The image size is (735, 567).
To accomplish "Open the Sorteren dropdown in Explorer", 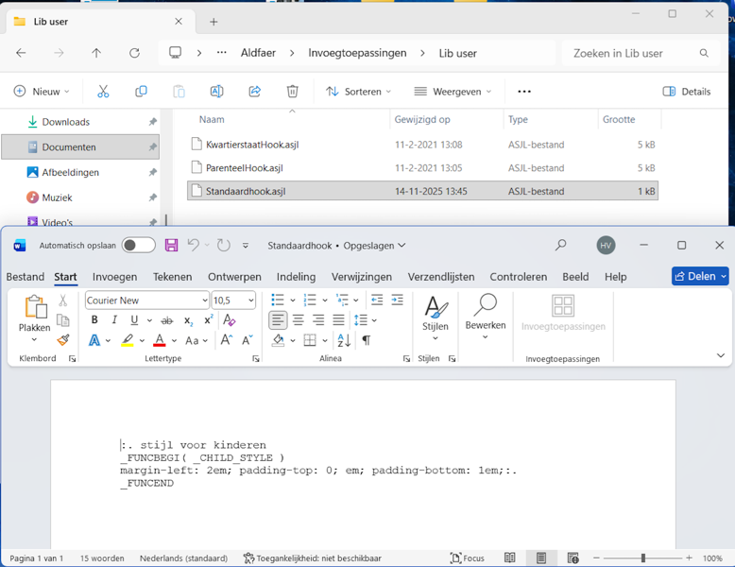I will tap(358, 92).
